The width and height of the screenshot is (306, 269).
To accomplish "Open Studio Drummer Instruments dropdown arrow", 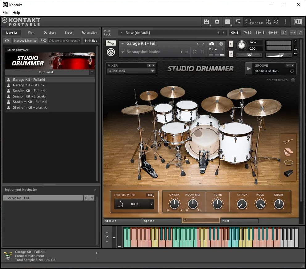I will [92, 72].
